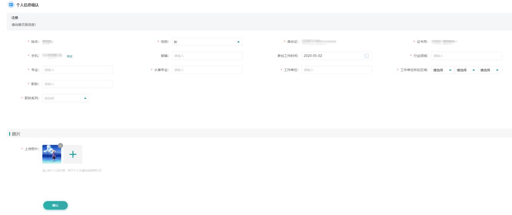
Task: Open the calendar icon in 参加工作时间
Action: (x=366, y=56)
